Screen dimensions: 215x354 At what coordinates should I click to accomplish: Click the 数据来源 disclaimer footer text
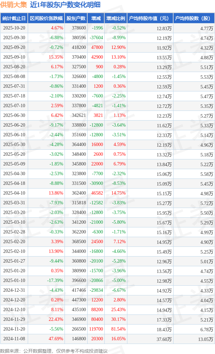53,351
